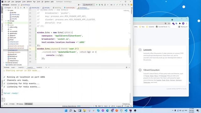Open Reading list in browser bookmarks bar

click(x=183, y=27)
